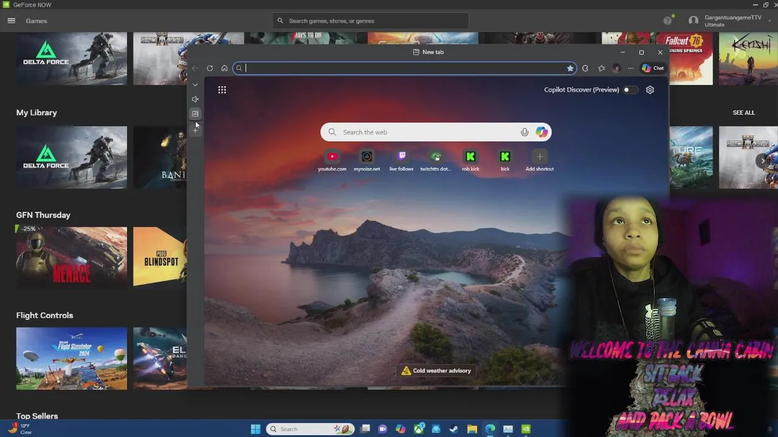The width and height of the screenshot is (778, 437).
Task: Open Games section in GeForce NOW
Action: tap(36, 21)
